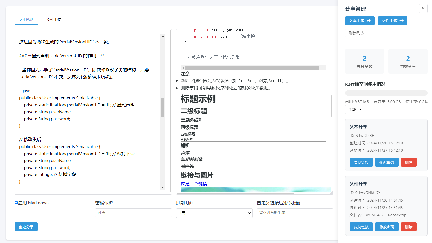
Task: Delete the 文件分享 9HztkGNIdu7t share
Action: (408, 227)
